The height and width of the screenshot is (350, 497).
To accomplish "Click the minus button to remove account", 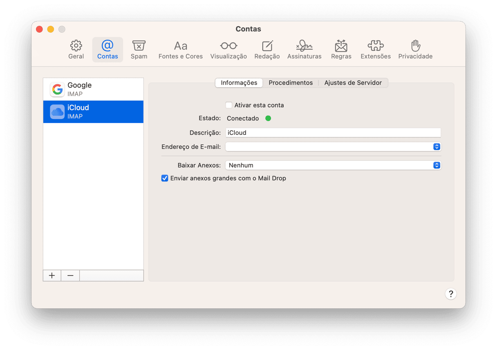I will 70,276.
